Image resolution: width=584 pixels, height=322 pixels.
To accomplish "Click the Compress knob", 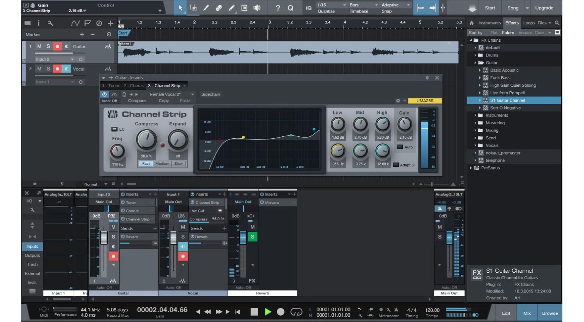I will pos(146,139).
